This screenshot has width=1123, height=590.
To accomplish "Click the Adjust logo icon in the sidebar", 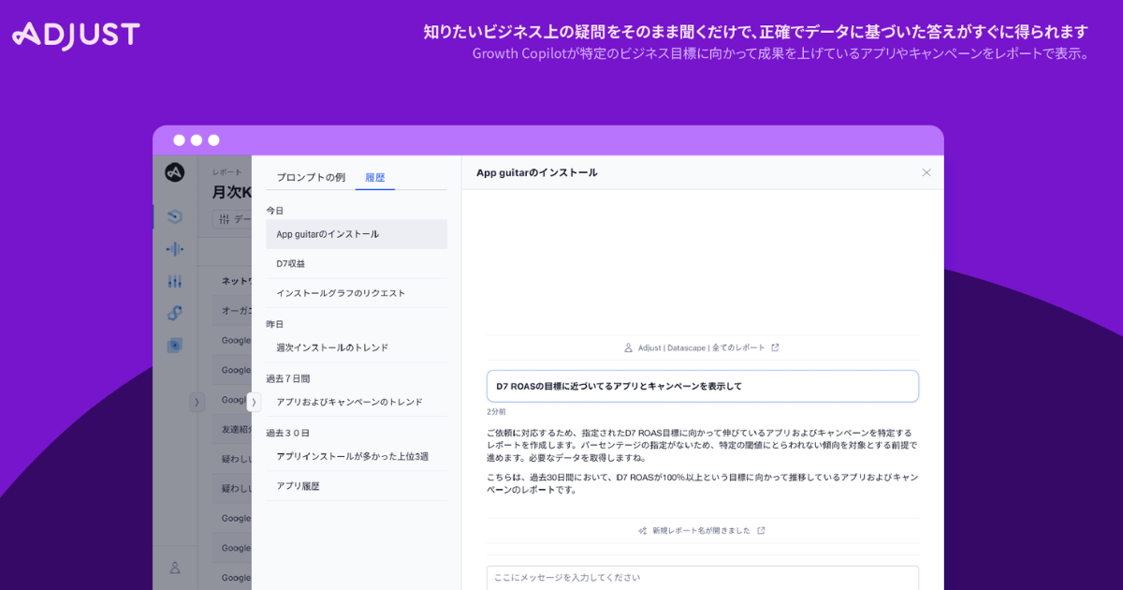I will (x=174, y=172).
